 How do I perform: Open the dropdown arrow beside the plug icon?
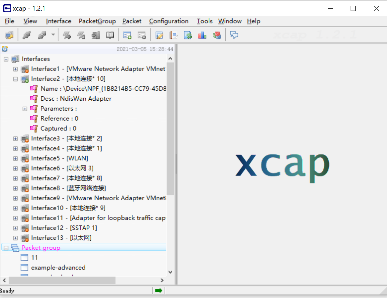(x=53, y=35)
